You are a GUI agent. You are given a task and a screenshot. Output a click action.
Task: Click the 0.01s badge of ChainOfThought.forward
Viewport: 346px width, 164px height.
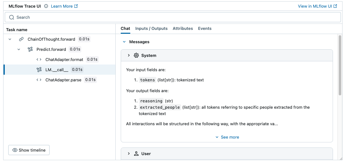point(84,39)
